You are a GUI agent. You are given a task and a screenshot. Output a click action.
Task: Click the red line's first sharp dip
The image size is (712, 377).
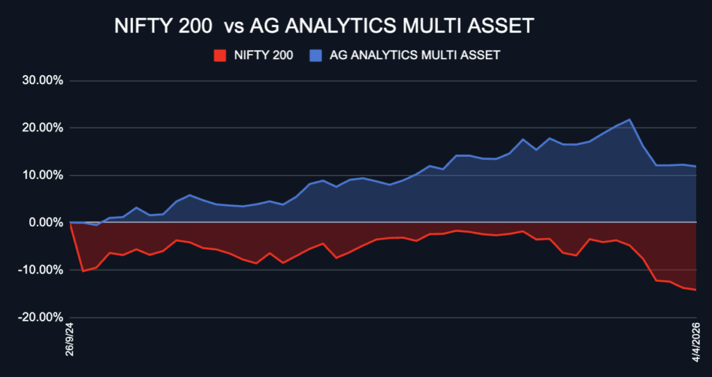[x=83, y=271]
